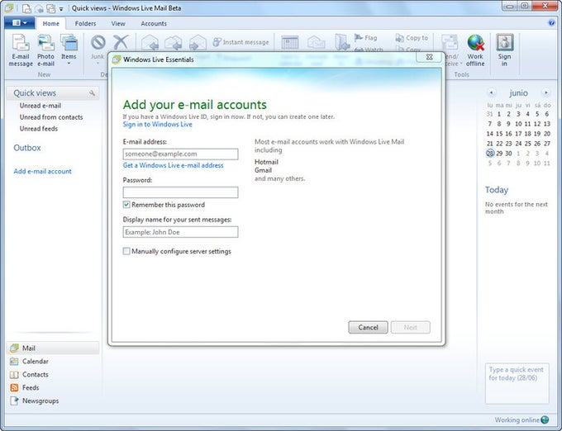This screenshot has width=562, height=431.
Task: Open Newsgroups from bottom navigation
Action: pyautogui.click(x=35, y=401)
